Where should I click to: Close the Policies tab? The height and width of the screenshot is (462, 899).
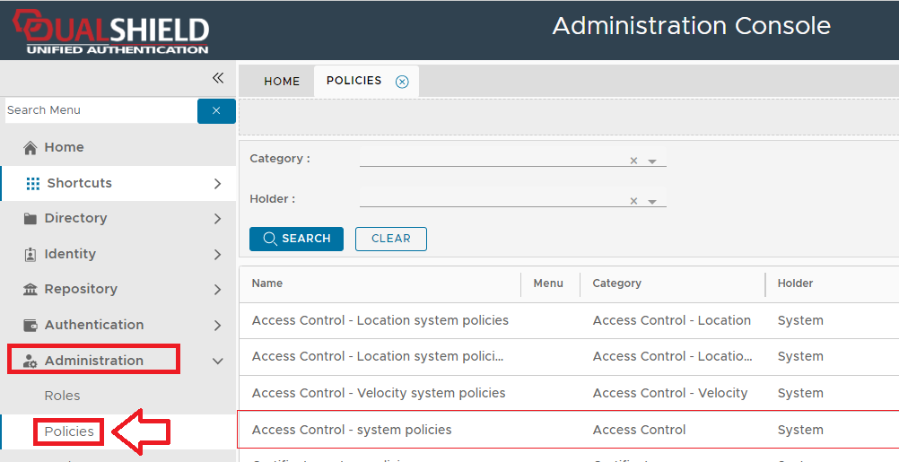pos(402,82)
